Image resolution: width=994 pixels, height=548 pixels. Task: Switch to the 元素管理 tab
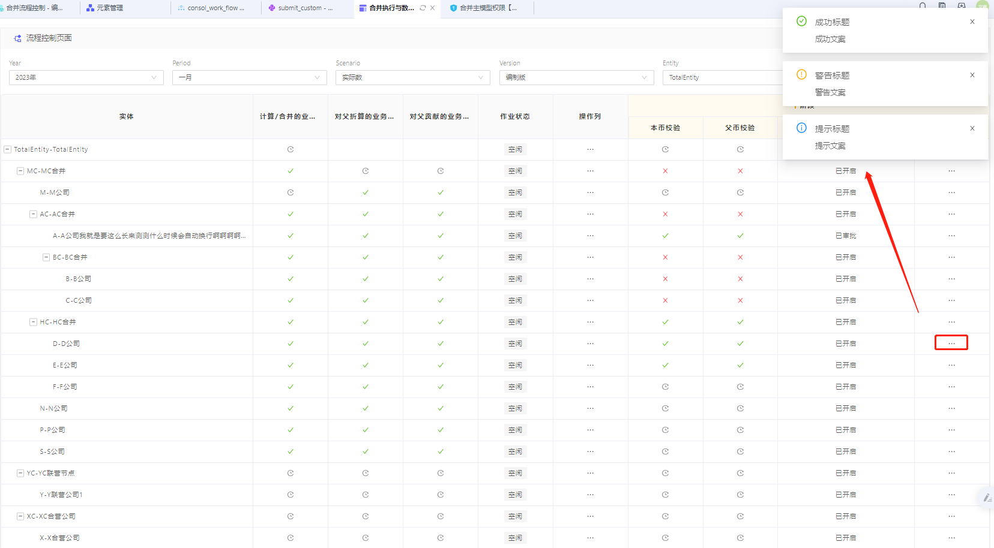pyautogui.click(x=109, y=8)
